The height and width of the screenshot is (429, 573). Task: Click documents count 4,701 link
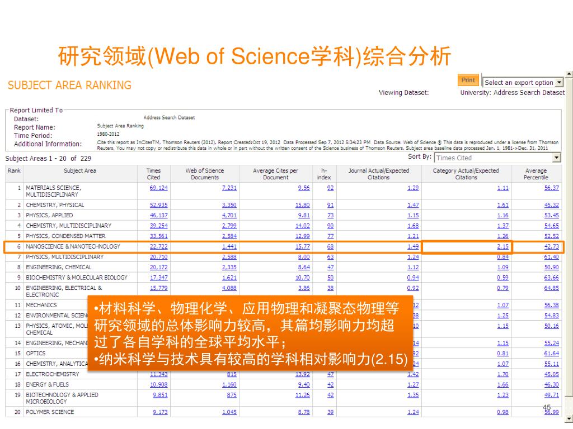(x=229, y=215)
